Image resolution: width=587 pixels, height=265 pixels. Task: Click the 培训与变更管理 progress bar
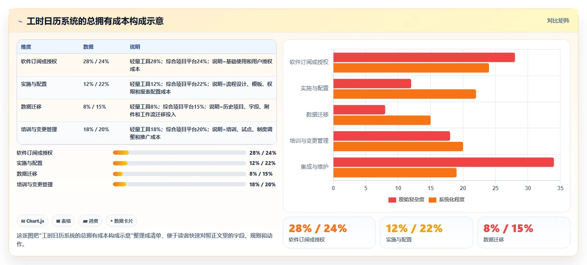[x=179, y=184]
